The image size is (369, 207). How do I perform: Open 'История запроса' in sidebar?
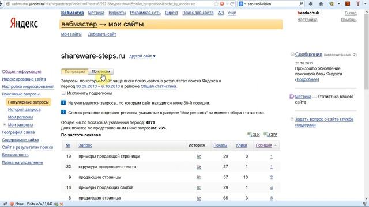coord(24,110)
